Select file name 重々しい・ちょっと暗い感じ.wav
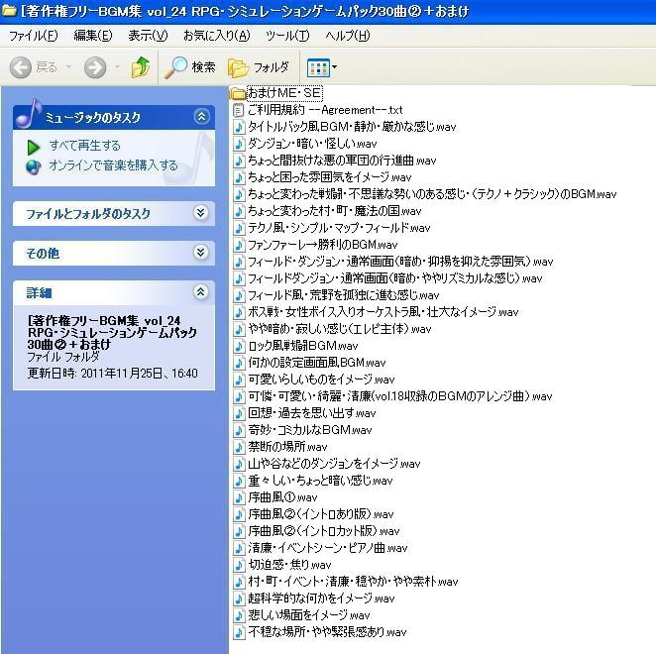Viewport: 656px width, 654px height. tap(320, 481)
